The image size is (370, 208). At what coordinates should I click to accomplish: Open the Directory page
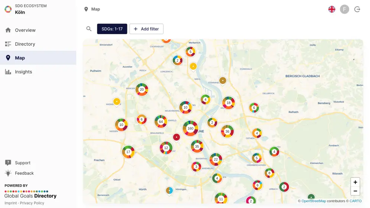(x=38, y=44)
